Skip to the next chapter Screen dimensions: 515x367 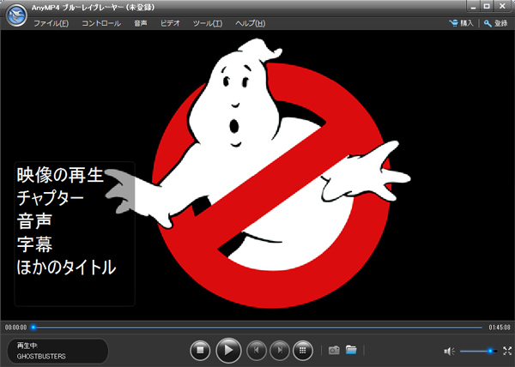tap(280, 350)
